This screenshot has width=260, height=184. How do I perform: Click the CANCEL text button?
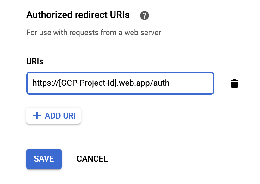(x=92, y=159)
